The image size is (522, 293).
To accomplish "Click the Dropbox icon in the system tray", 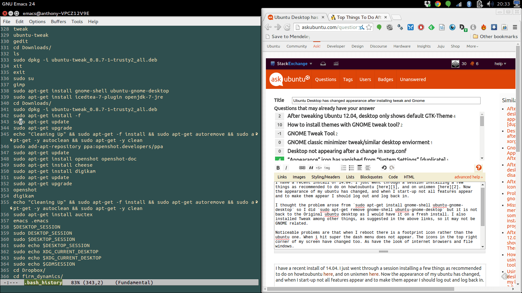I will (x=427, y=4).
